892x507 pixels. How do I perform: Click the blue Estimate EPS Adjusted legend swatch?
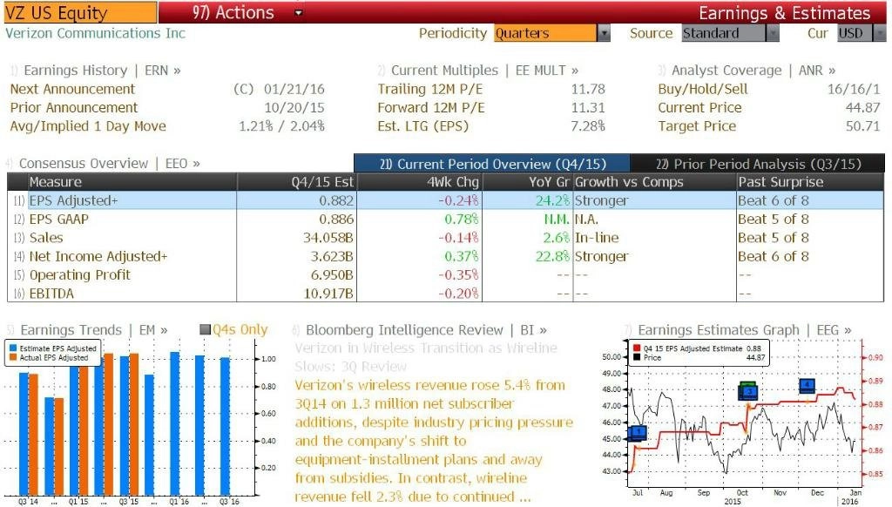click(12, 348)
